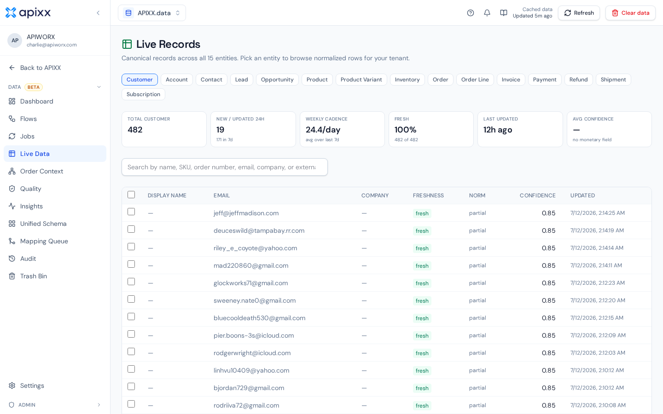Click the Trash Bin icon
Viewport: 663px width, 414px height.
pos(12,276)
